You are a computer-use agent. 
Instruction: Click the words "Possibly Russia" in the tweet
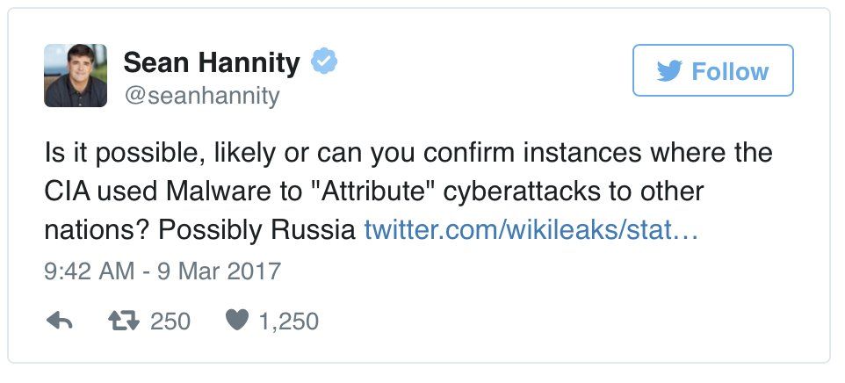[261, 230]
